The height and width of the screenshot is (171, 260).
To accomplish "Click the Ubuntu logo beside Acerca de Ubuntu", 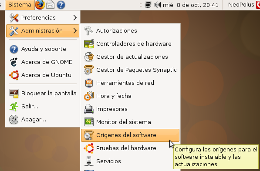I will click(x=14, y=75).
